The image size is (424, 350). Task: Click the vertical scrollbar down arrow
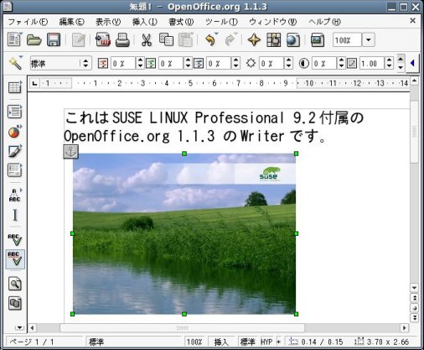point(415,288)
